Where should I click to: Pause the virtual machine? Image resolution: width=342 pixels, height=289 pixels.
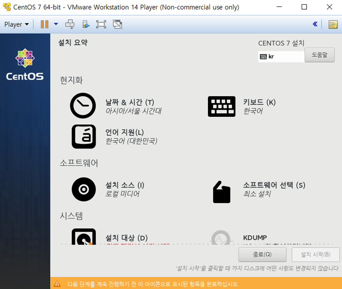point(45,24)
